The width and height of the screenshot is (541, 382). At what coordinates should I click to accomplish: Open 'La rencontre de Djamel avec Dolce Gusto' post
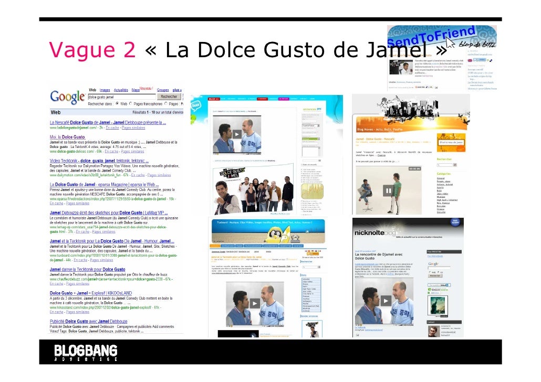[379, 256]
